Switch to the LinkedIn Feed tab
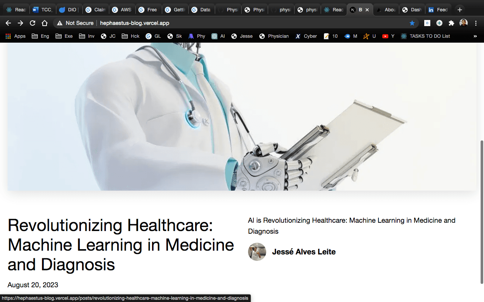The width and height of the screenshot is (484, 302). tap(438, 10)
